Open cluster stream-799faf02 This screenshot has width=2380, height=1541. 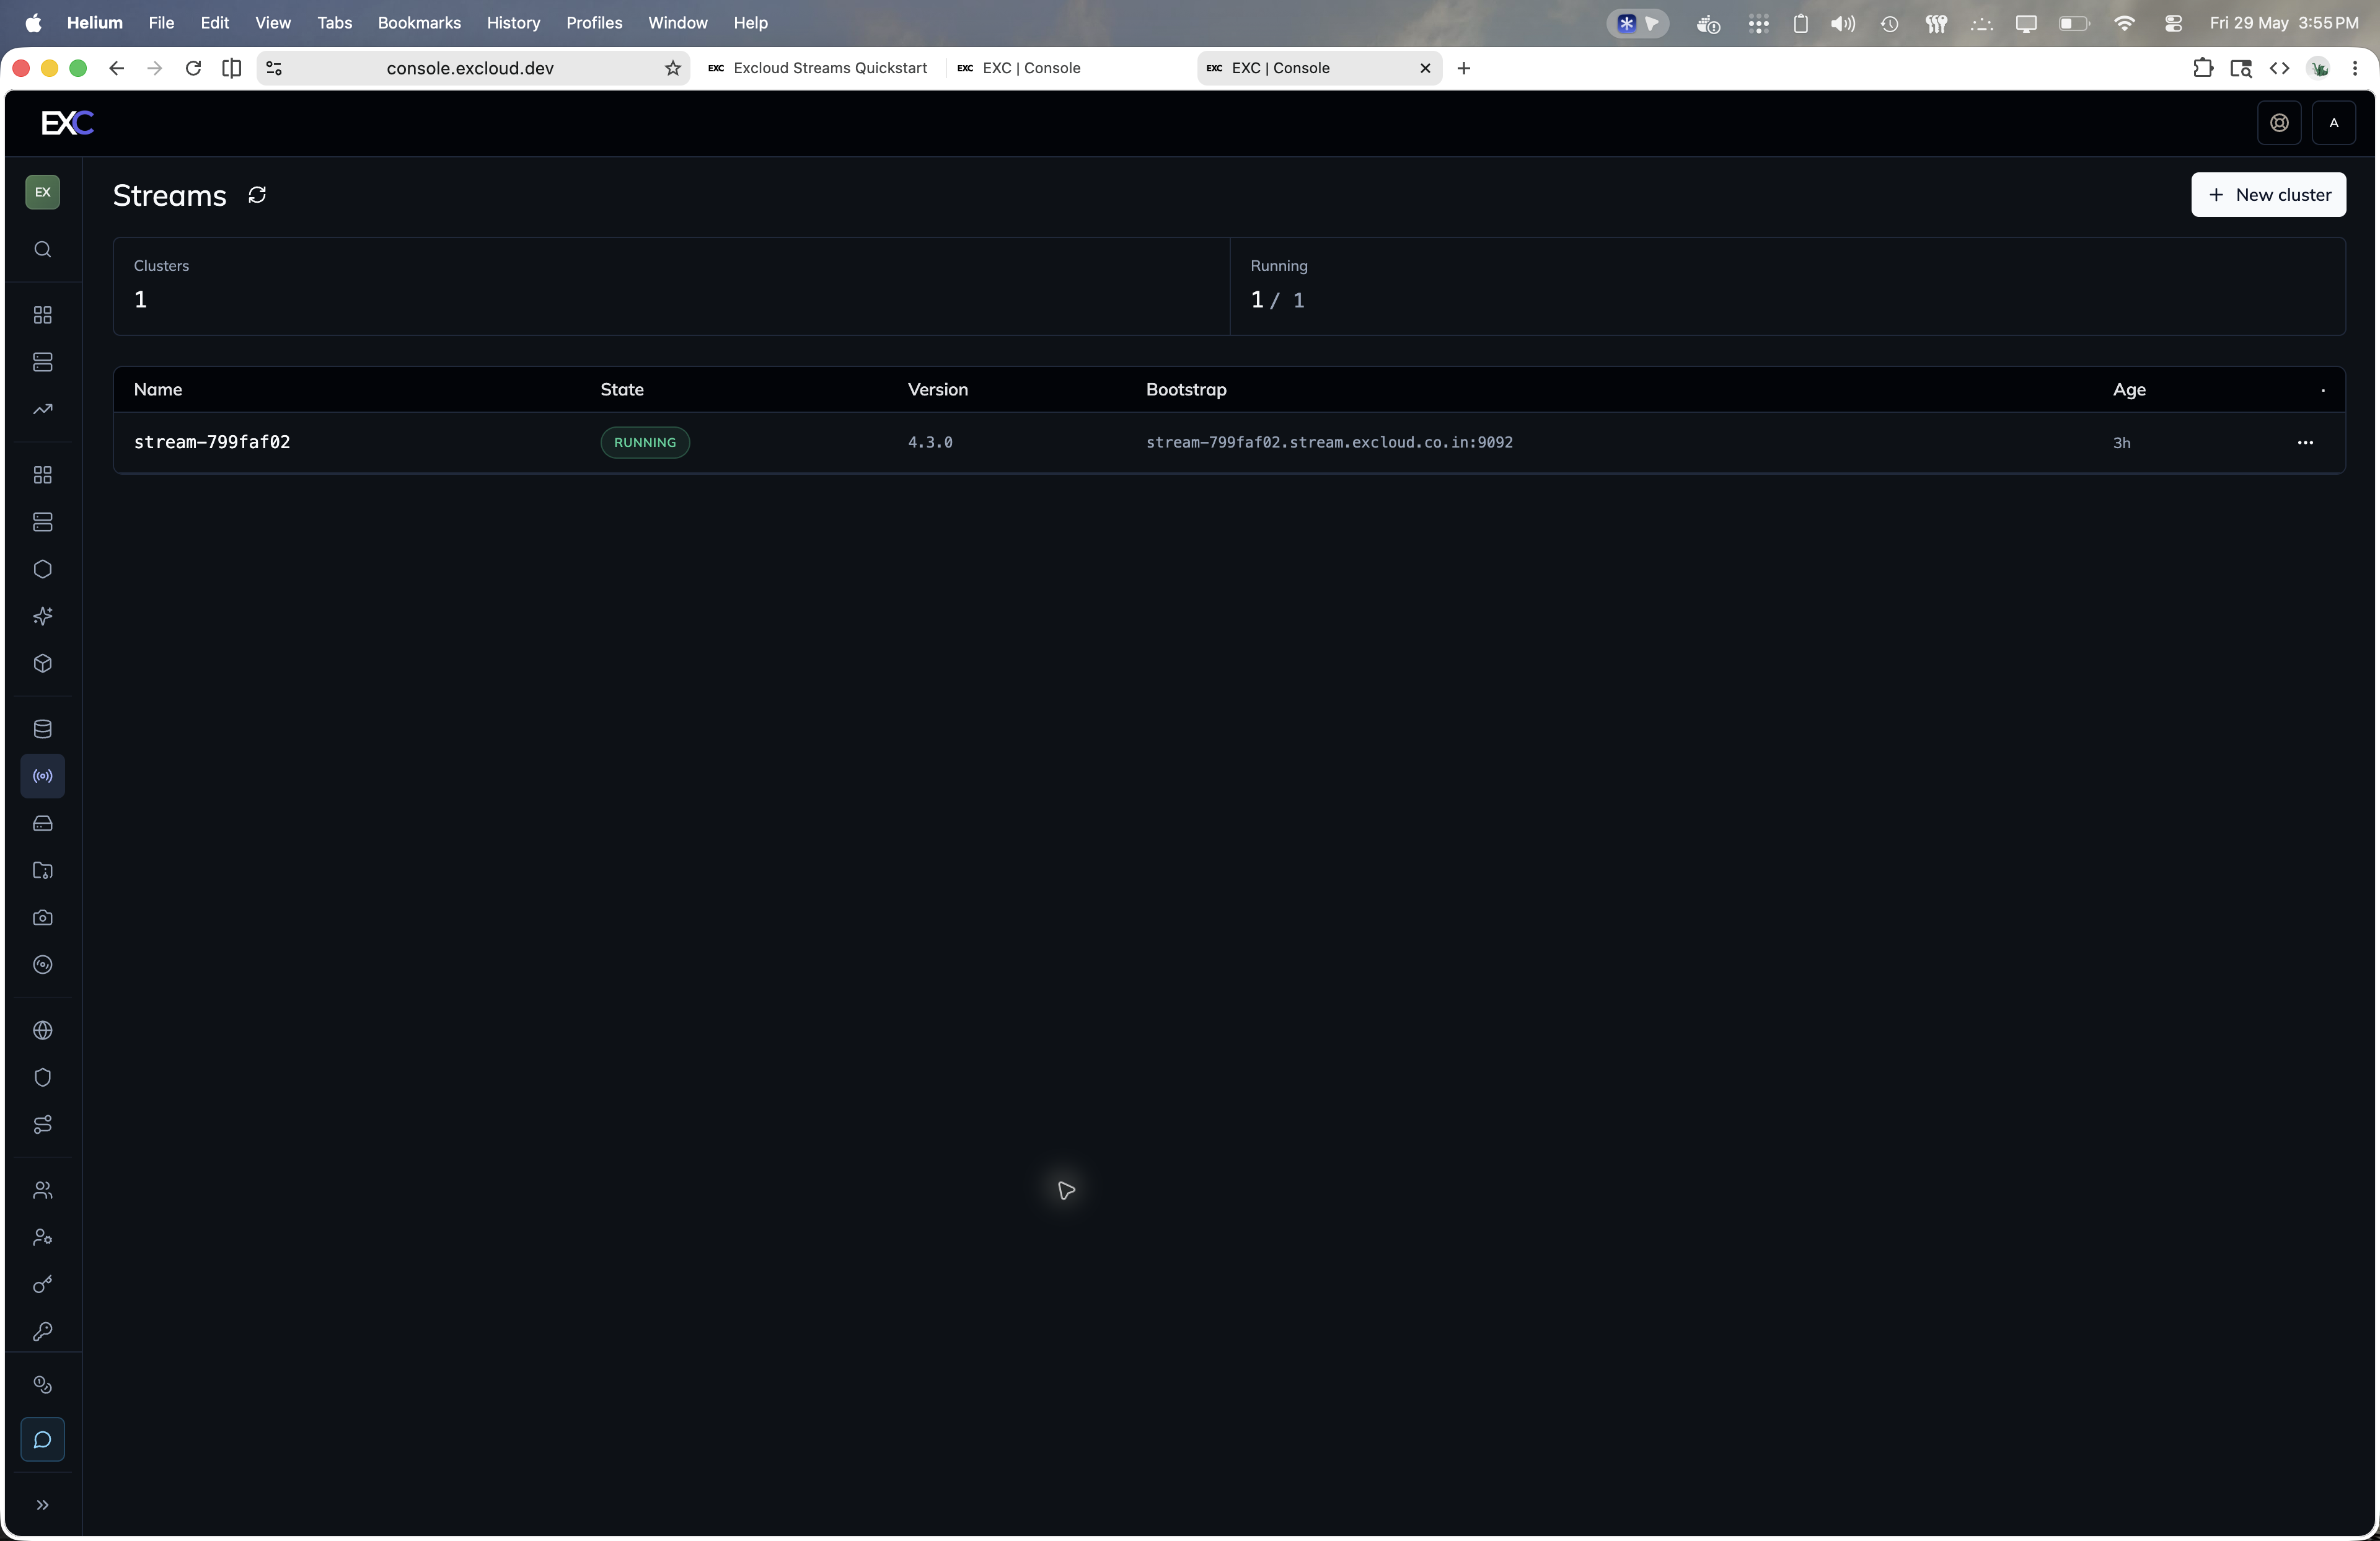click(212, 442)
